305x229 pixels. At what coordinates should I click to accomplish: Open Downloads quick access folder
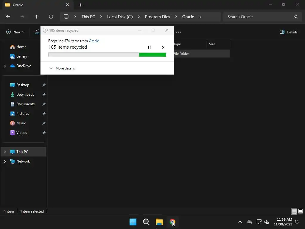[25, 95]
